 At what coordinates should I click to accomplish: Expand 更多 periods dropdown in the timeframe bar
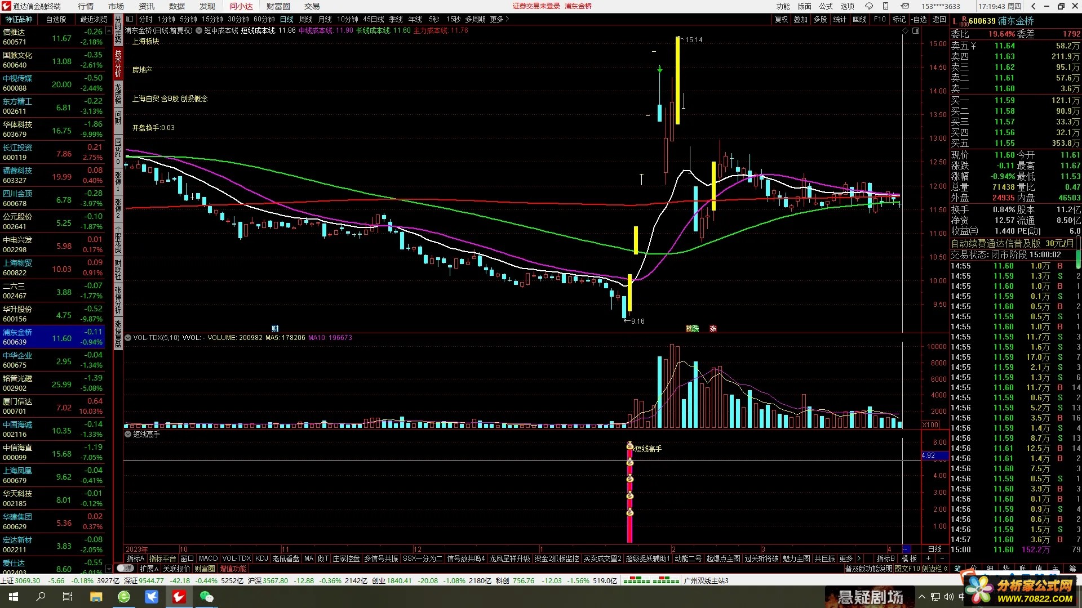click(499, 19)
